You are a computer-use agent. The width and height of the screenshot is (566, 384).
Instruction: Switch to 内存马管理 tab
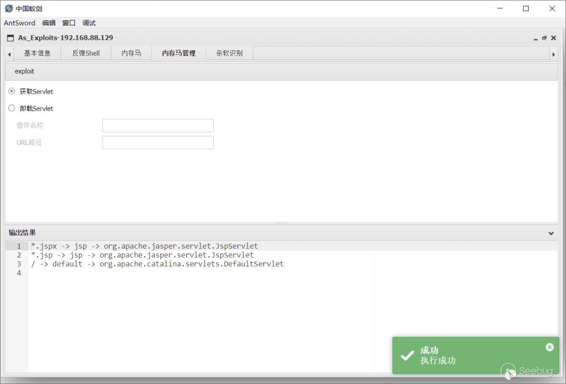(x=179, y=53)
